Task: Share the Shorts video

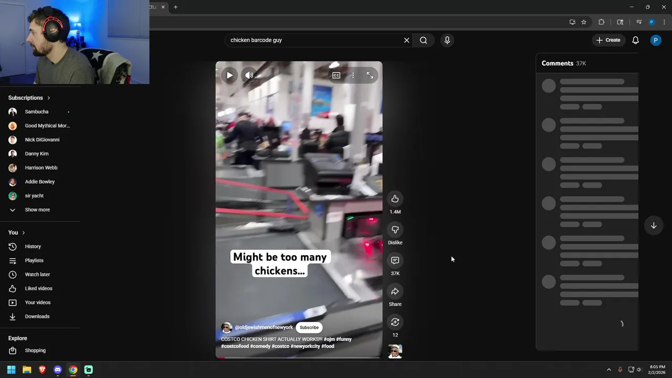Action: click(x=395, y=291)
